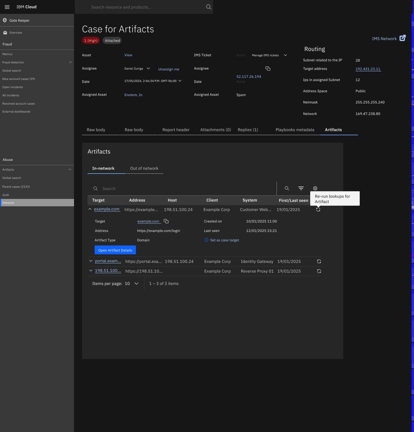Click the global search magnifier icon
414x432 pixels.
pyautogui.click(x=209, y=7)
